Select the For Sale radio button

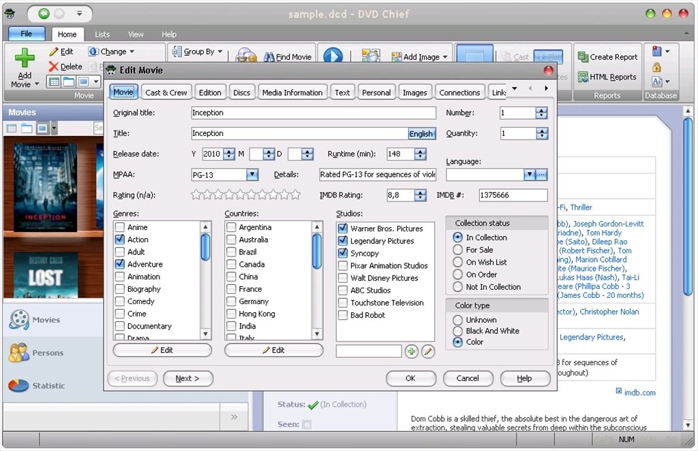[x=457, y=250]
